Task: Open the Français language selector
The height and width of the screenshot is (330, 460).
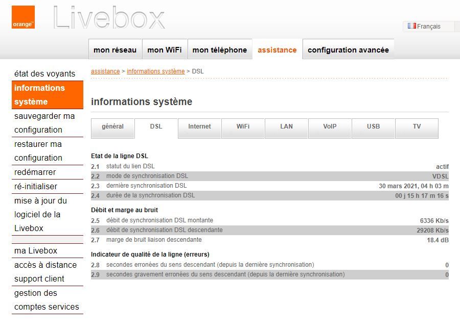Action: pos(429,26)
